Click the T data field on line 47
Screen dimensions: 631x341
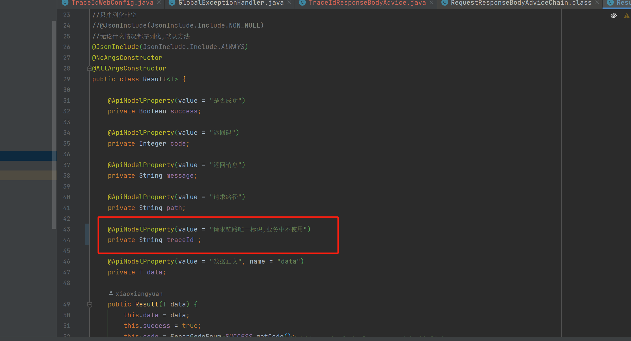click(155, 272)
